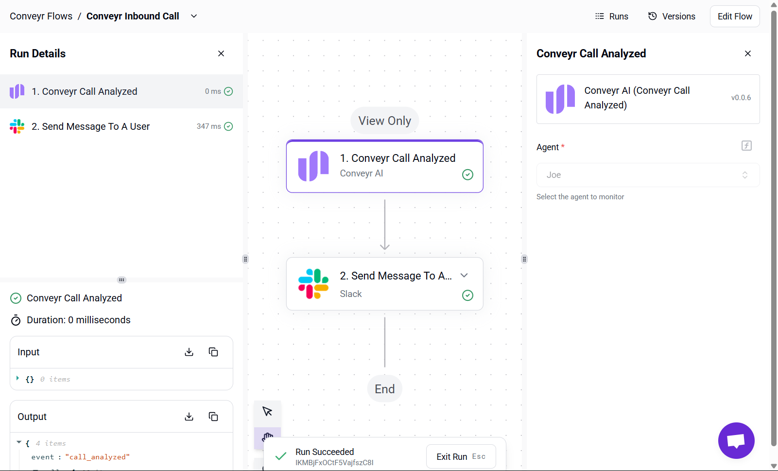Click the 'Duration: 0 milliseconds' text

point(79,320)
